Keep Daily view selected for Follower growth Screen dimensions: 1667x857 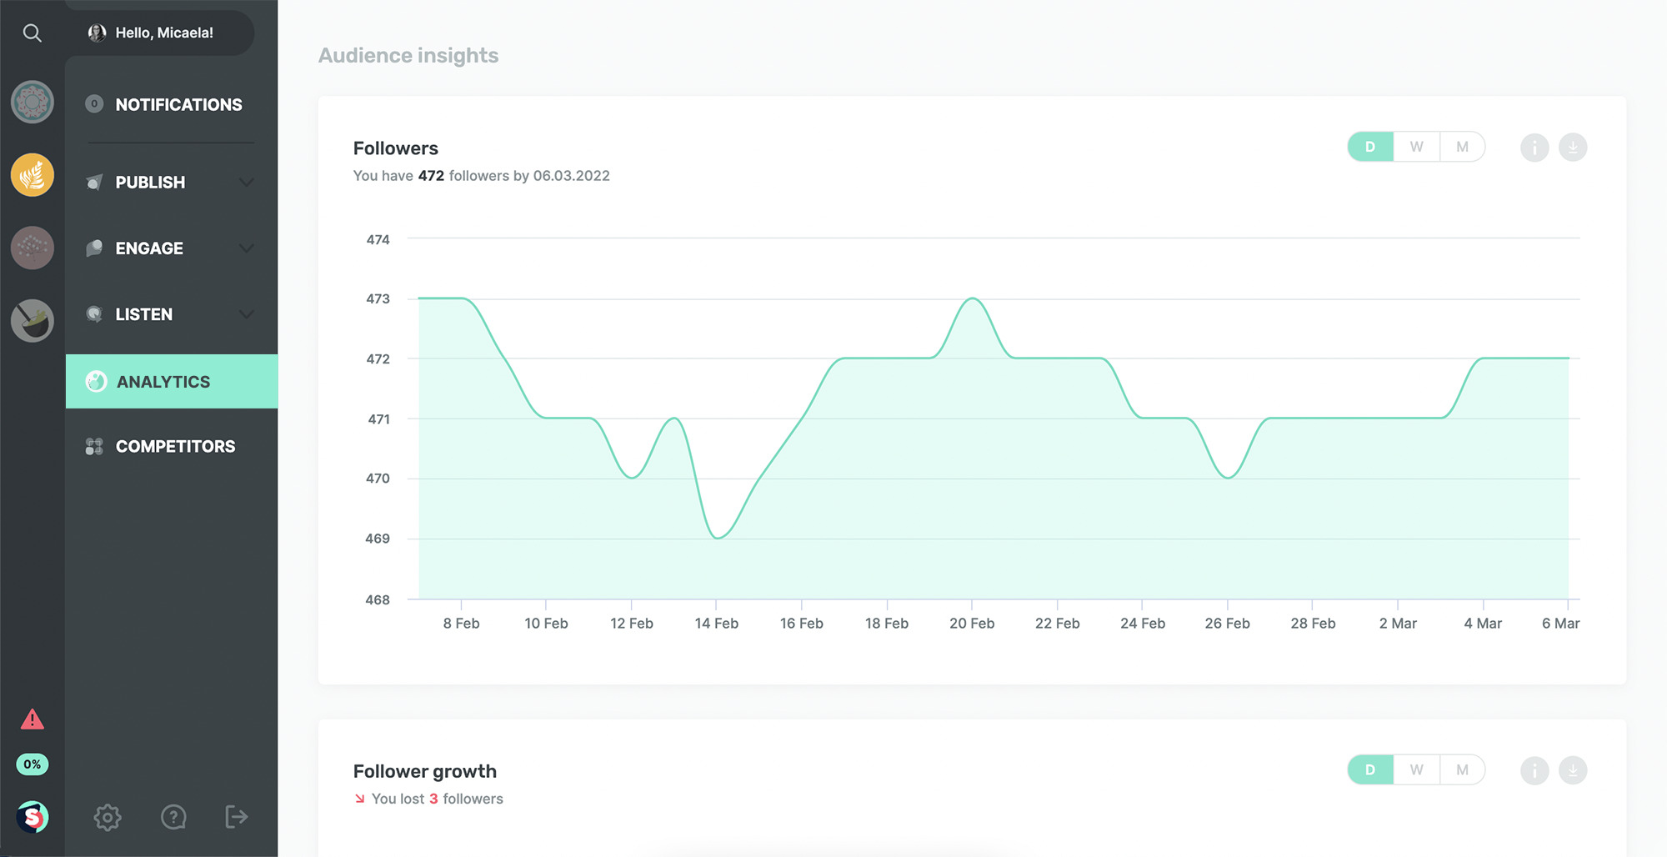click(1369, 769)
